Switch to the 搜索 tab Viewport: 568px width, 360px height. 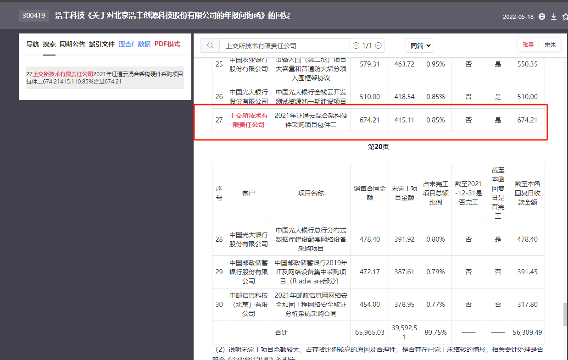tap(49, 44)
